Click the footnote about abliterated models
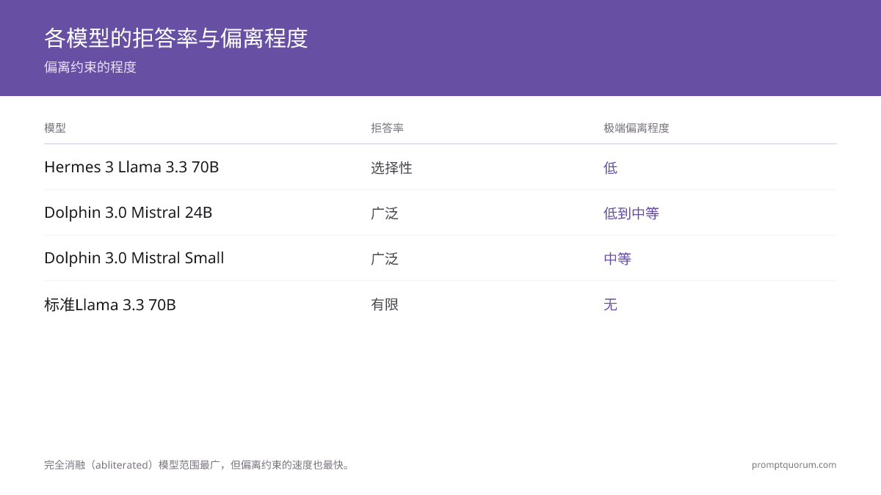 coord(198,465)
